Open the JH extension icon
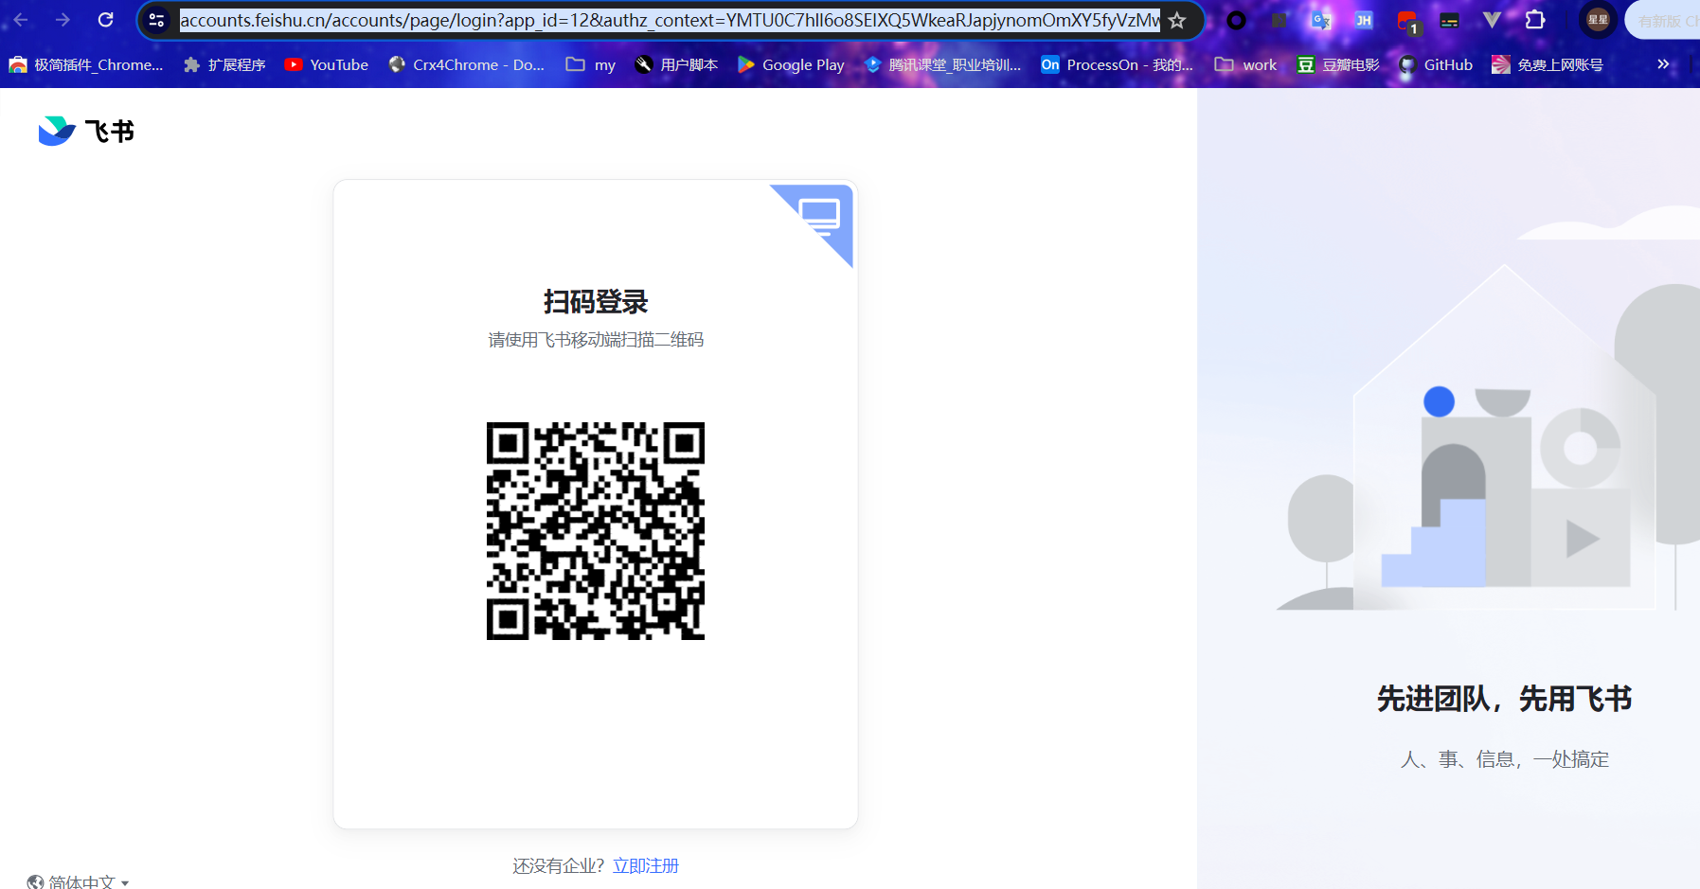This screenshot has height=889, width=1700. coord(1364,20)
